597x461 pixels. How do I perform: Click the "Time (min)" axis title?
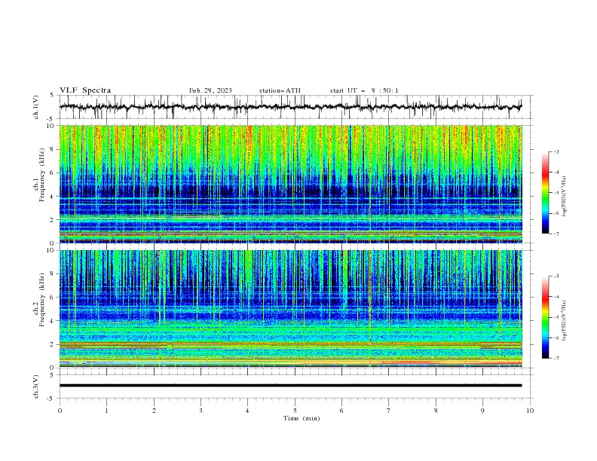coord(302,418)
